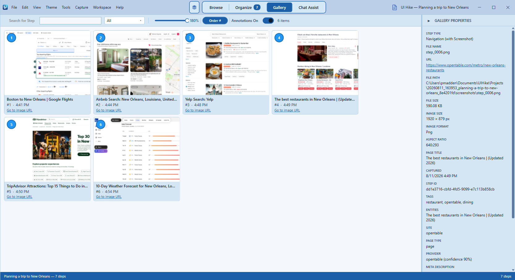Open Go to image URL for step #2
The image size is (515, 280).
[x=109, y=110]
